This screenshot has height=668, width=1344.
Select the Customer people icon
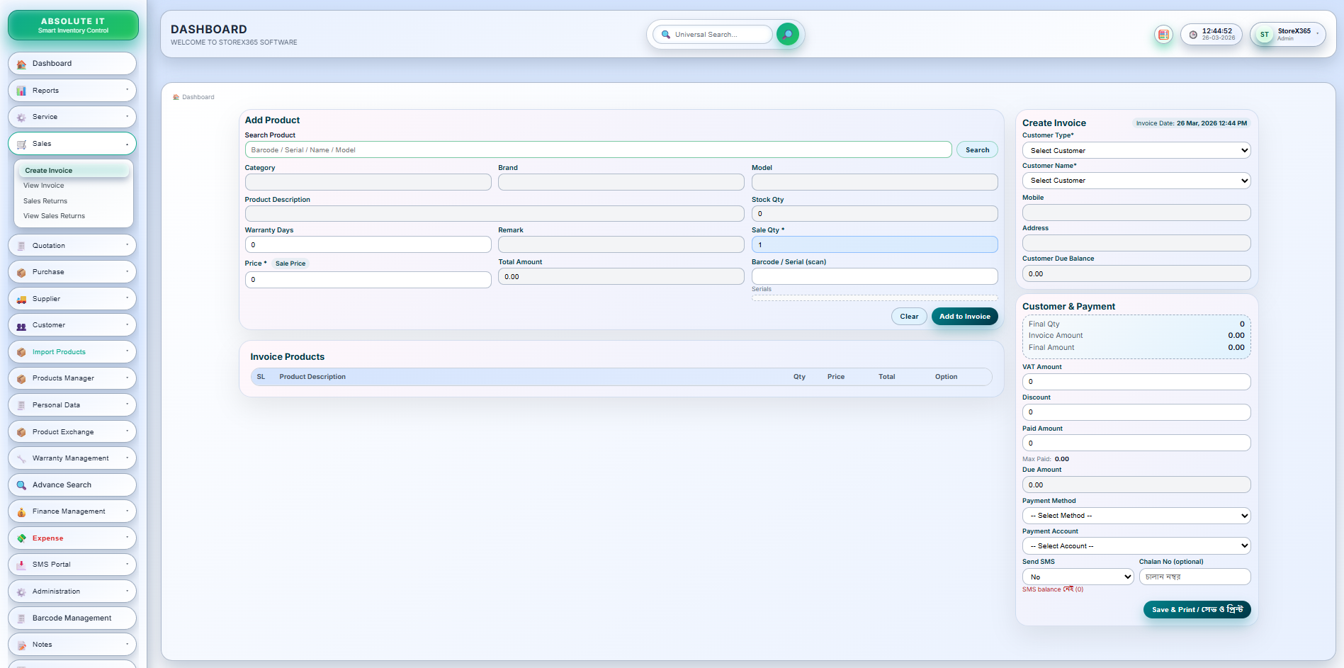(x=21, y=325)
